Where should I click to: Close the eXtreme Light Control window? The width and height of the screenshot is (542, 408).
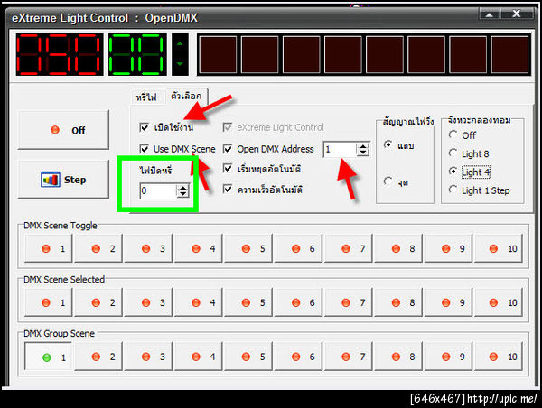pyautogui.click(x=517, y=14)
